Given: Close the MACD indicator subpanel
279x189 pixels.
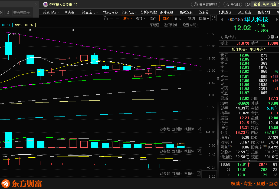Looking at the screenshot, I should pos(199,151).
